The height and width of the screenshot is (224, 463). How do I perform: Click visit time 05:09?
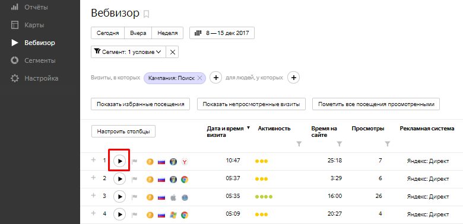233,214
